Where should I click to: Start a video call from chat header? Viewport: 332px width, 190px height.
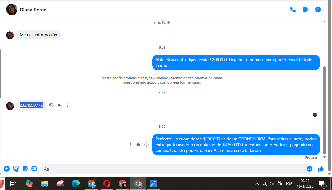click(305, 10)
